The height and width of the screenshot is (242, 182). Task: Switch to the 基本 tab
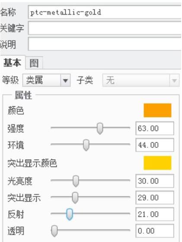(x=12, y=63)
